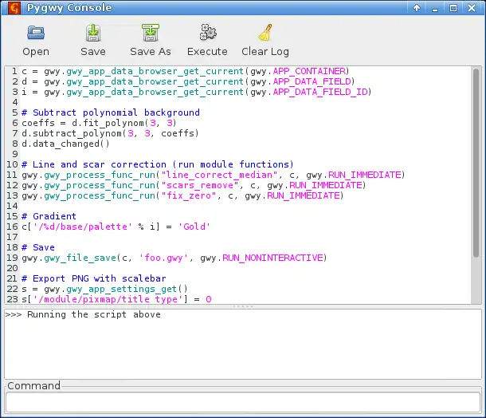Click the string "scars_remove" on line 12
The height and width of the screenshot is (418, 486).
pos(200,185)
